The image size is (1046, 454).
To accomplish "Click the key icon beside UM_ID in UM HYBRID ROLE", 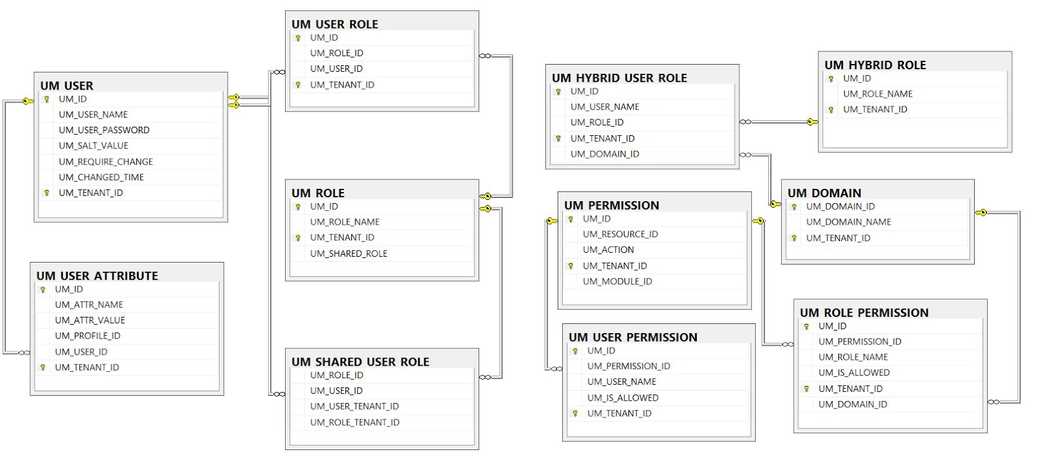I will 831,79.
